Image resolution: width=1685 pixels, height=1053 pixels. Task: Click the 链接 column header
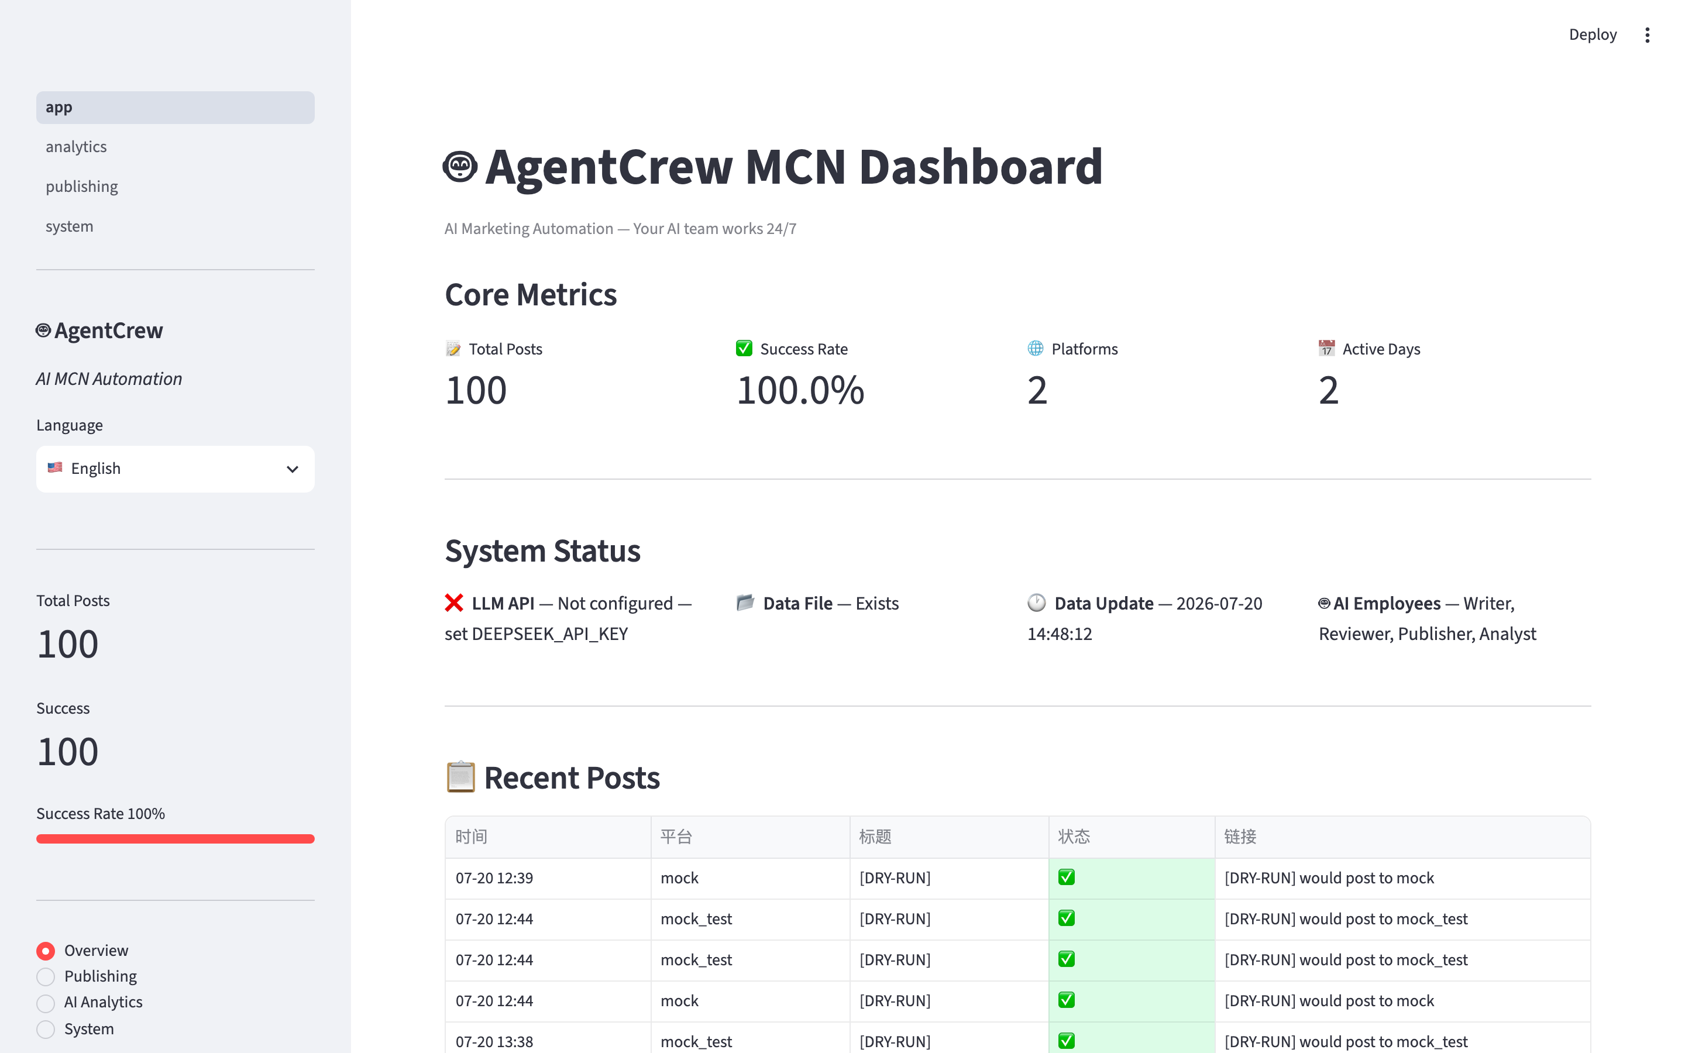(x=1402, y=837)
